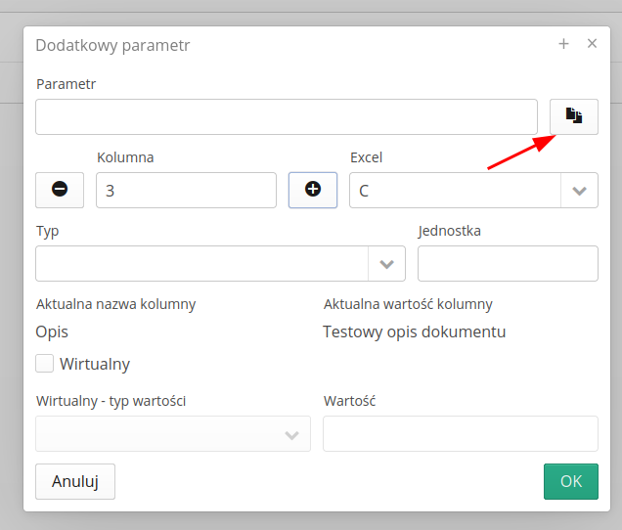The height and width of the screenshot is (530, 622).
Task: Focus the Jednostka input field
Action: pyautogui.click(x=508, y=264)
